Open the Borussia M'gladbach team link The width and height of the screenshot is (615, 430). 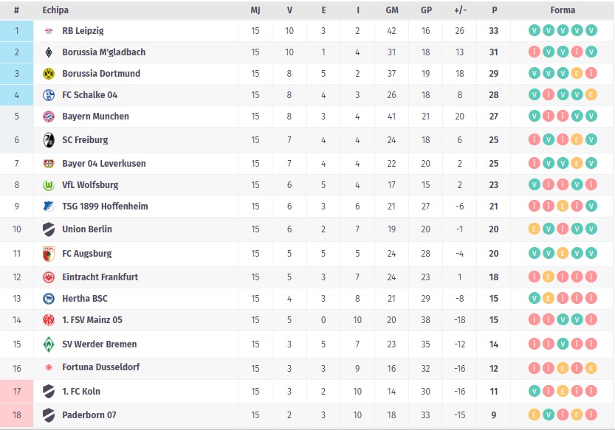pos(103,52)
